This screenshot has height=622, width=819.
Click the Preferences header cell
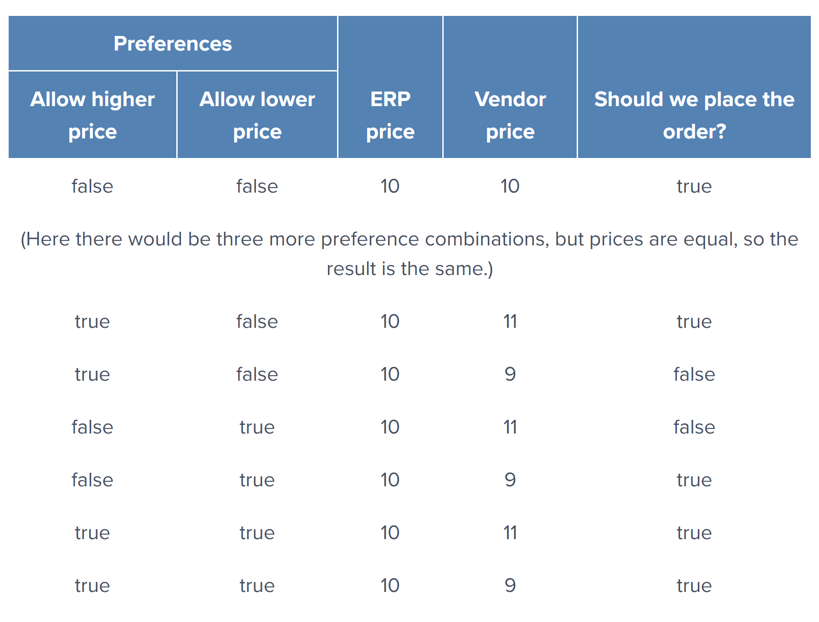(x=173, y=44)
